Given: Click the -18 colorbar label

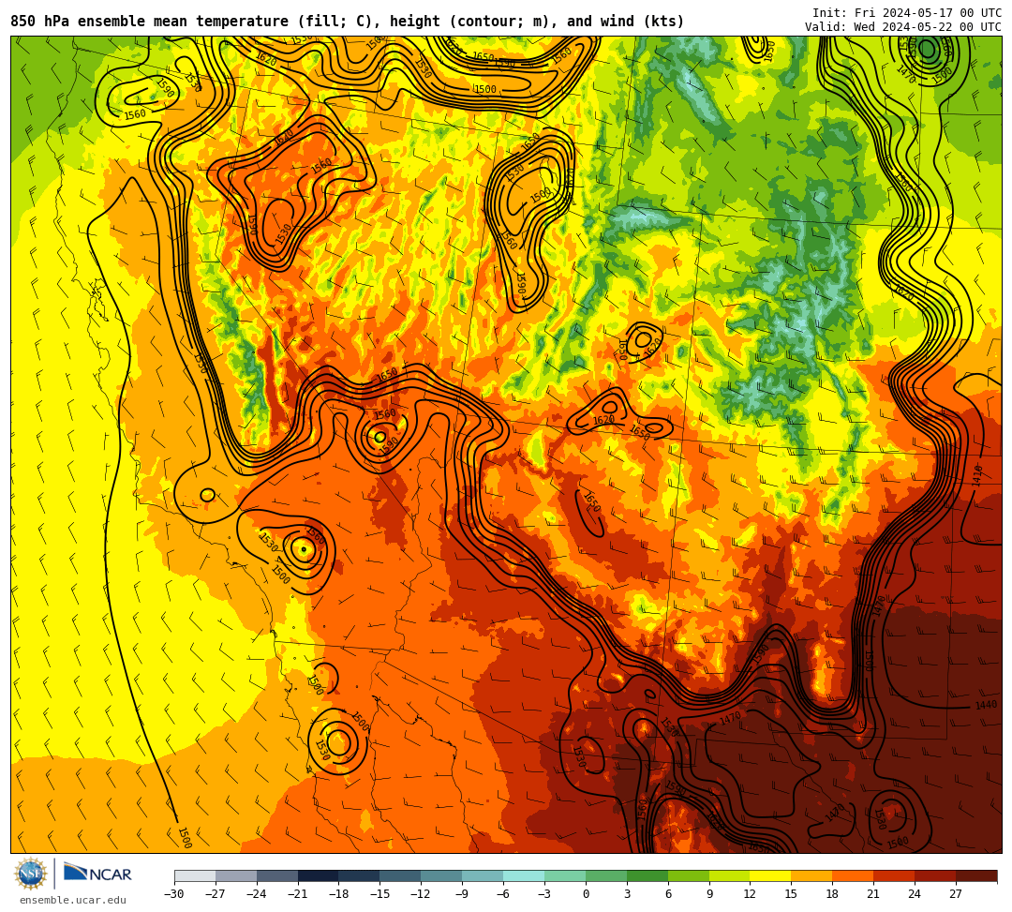Looking at the screenshot, I should click(339, 894).
